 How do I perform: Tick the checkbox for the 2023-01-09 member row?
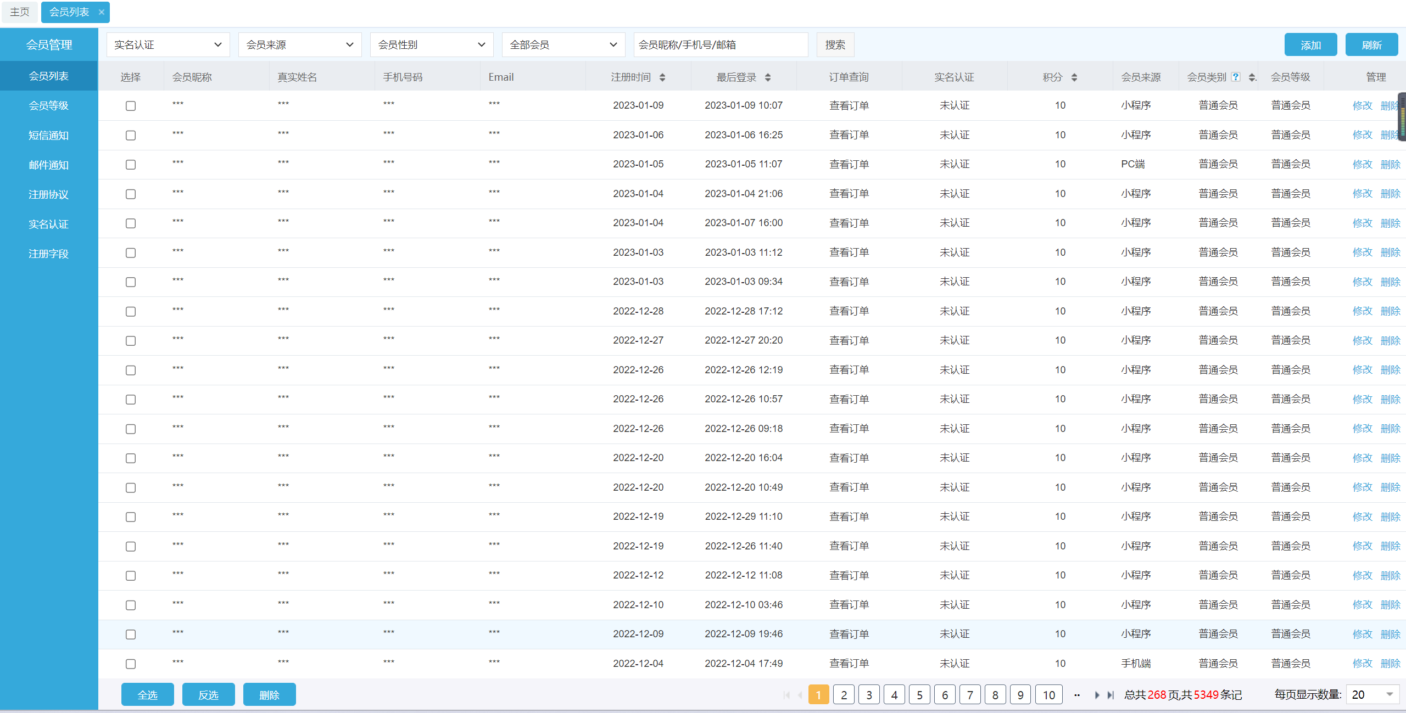(131, 106)
